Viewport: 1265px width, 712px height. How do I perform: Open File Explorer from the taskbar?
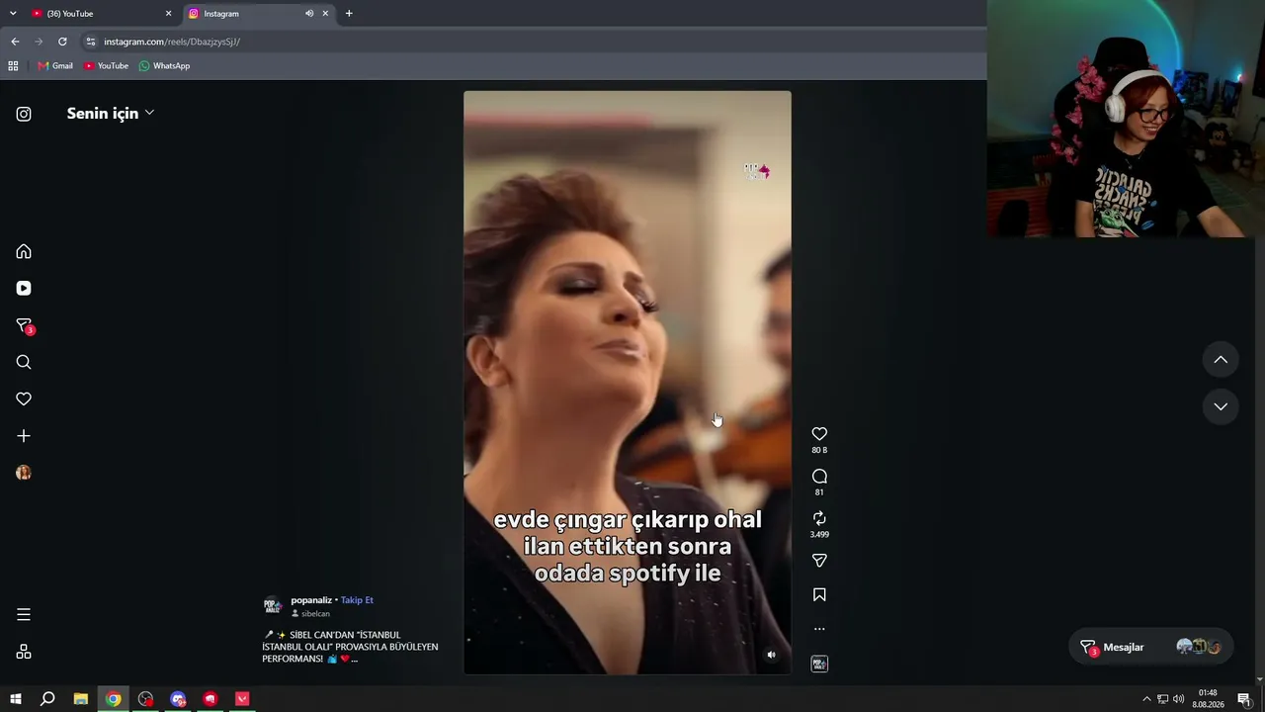coord(81,699)
